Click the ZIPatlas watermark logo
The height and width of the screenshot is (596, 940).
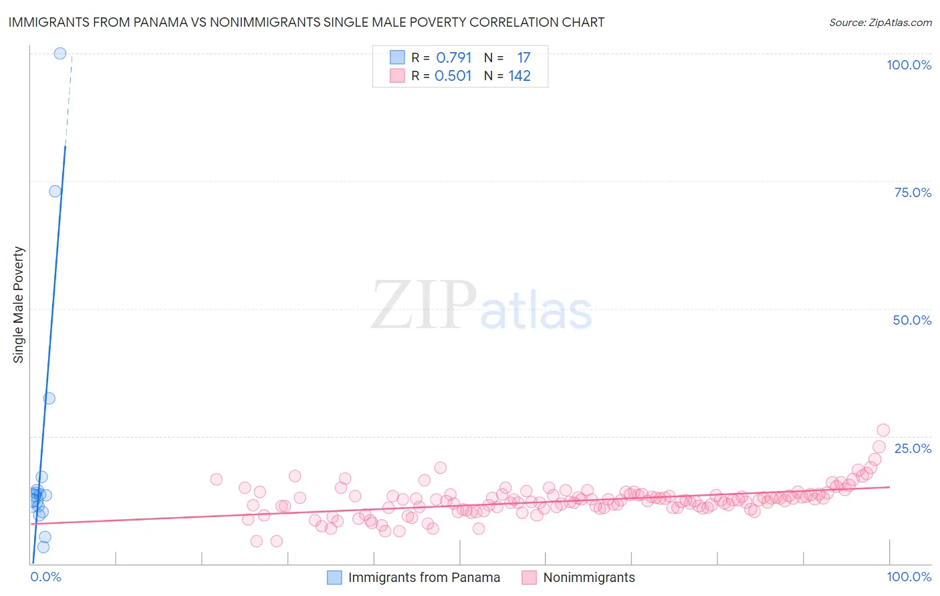coord(481,305)
